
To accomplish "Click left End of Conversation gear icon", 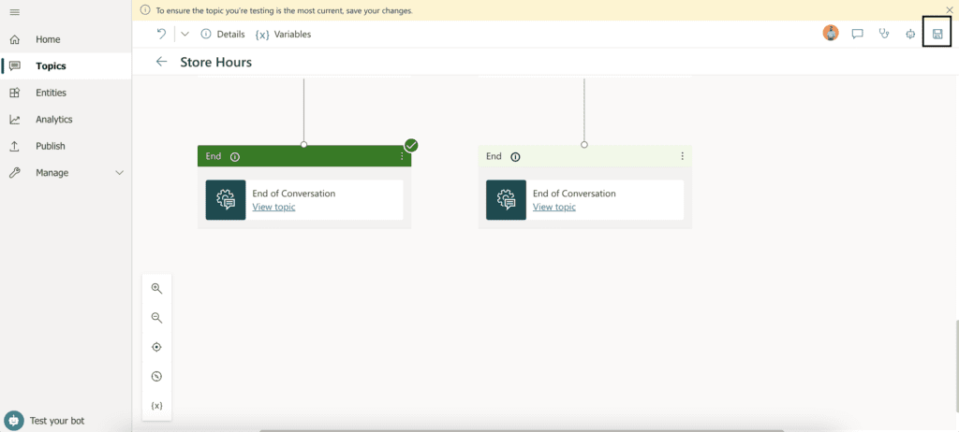I will [226, 200].
